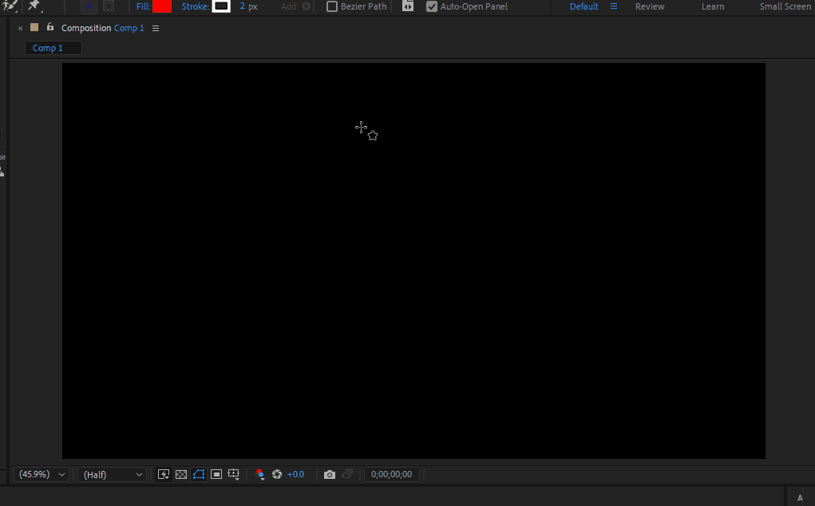This screenshot has height=506, width=815.
Task: Switch to the Review workspace
Action: click(x=650, y=6)
